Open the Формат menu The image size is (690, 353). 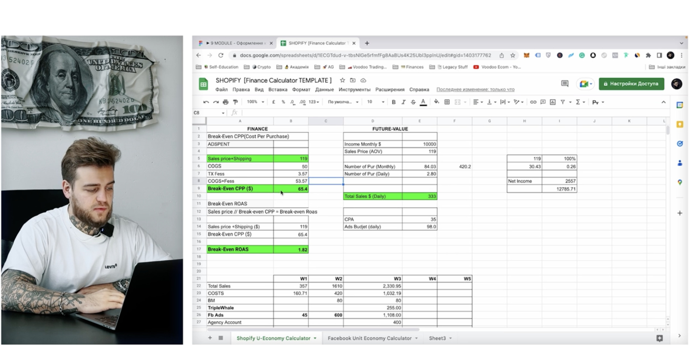click(301, 89)
